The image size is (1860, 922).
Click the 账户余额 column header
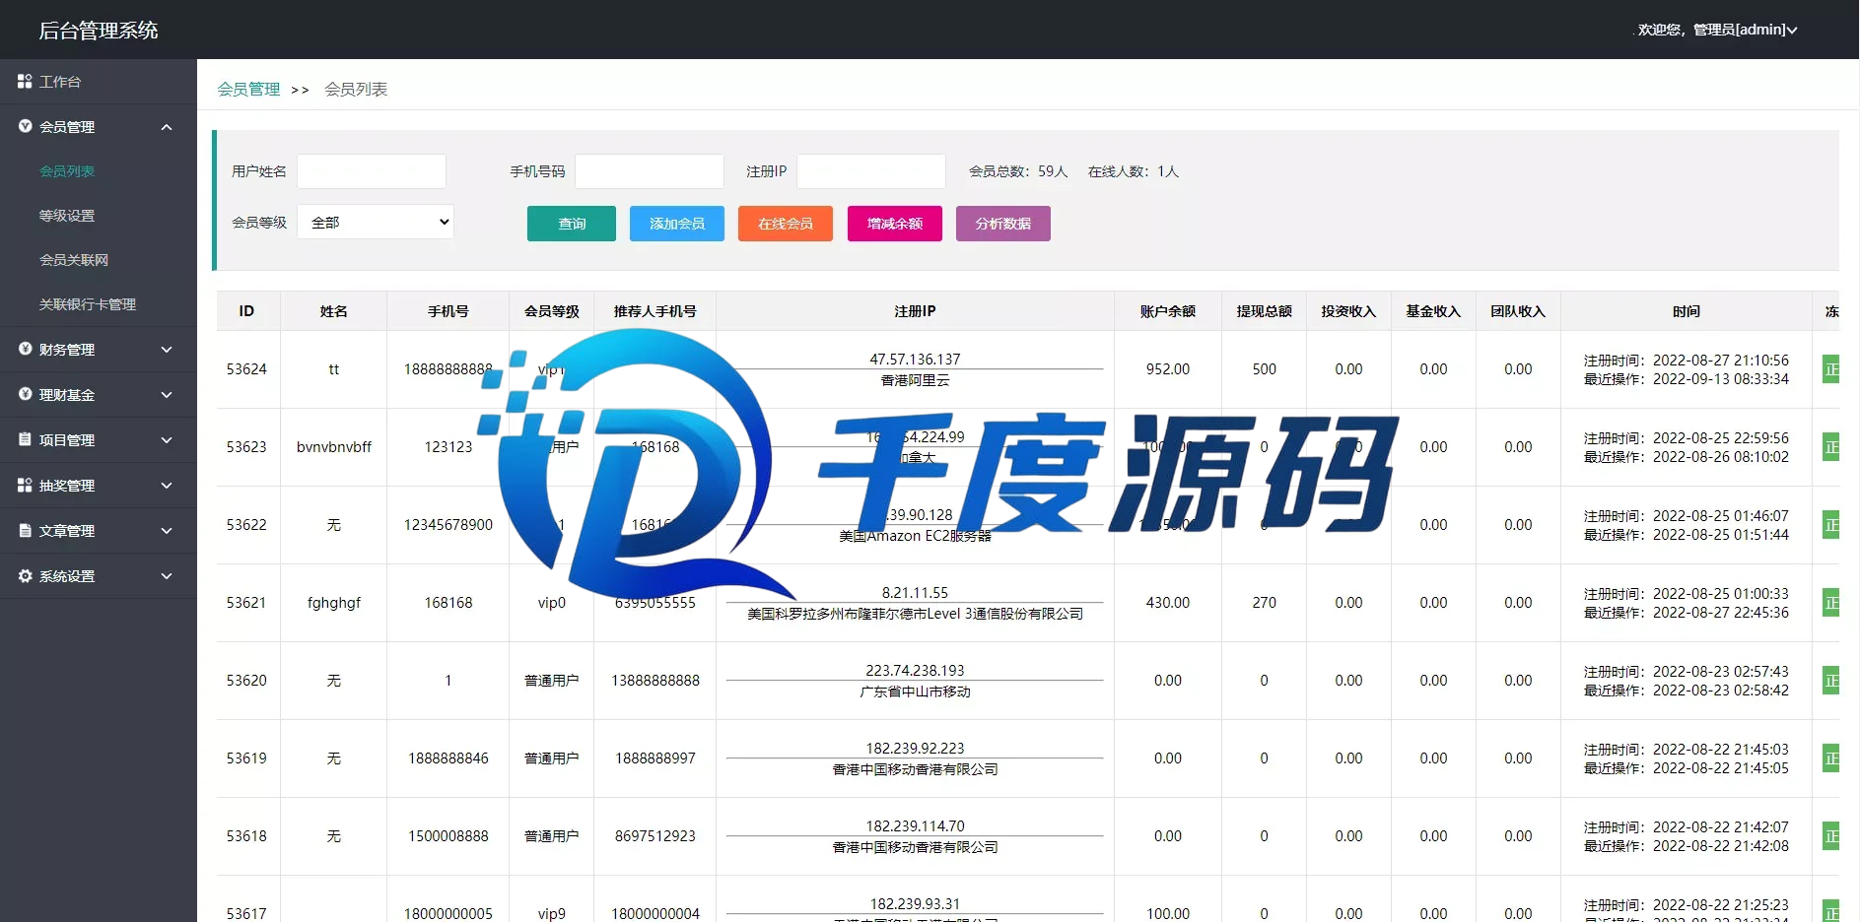(x=1168, y=311)
